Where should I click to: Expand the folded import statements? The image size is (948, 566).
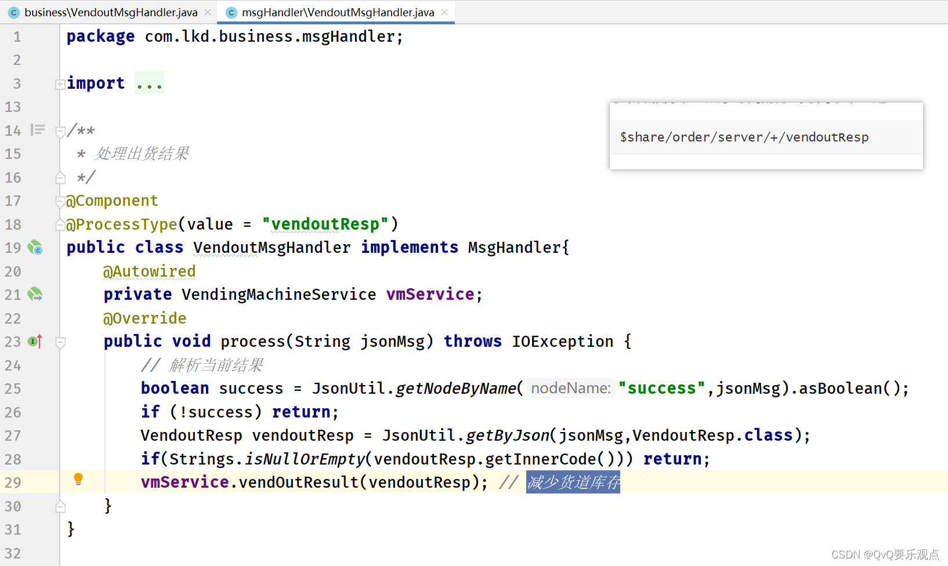60,85
